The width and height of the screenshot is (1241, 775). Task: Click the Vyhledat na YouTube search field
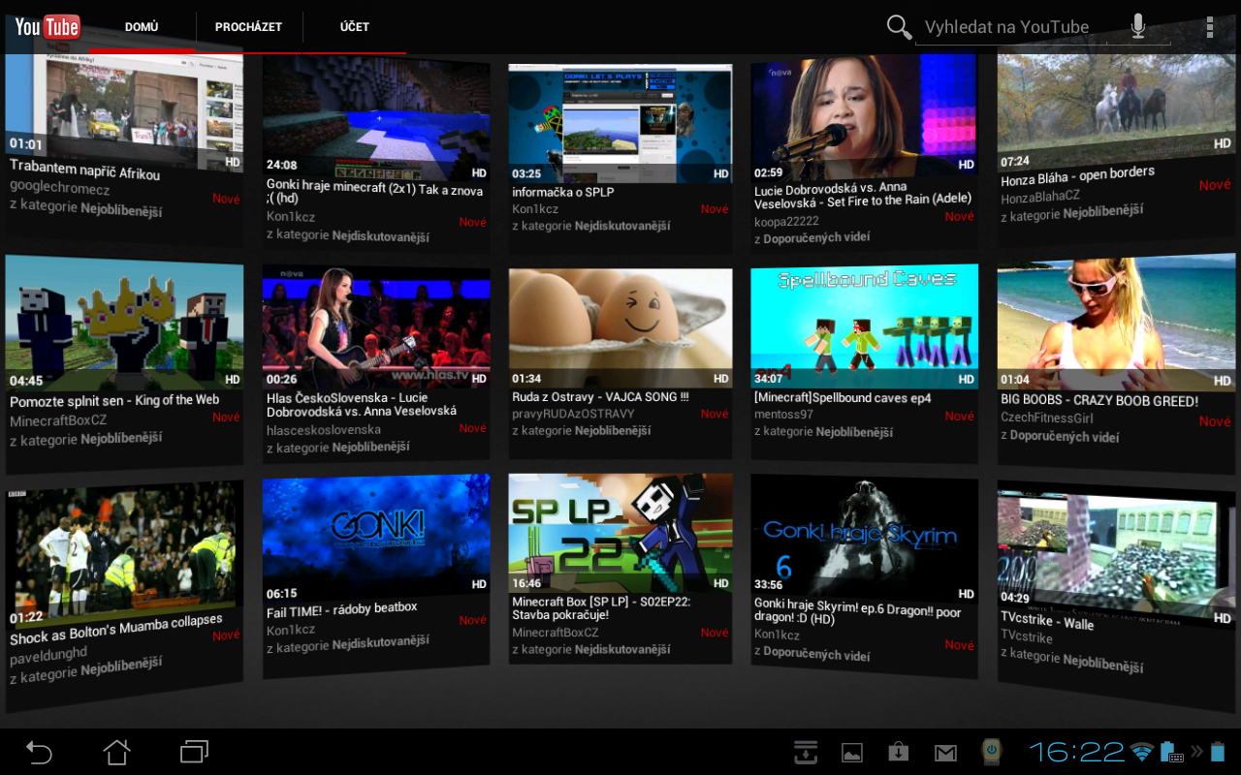1008,27
